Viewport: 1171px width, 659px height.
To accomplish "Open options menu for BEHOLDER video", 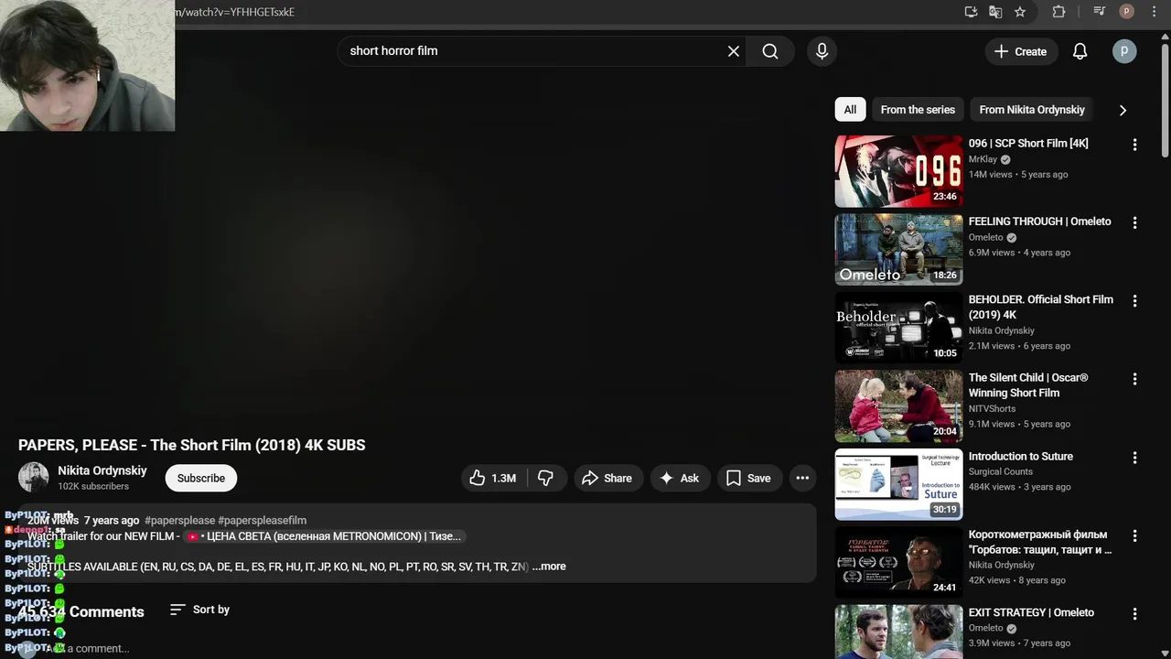I will [1134, 301].
